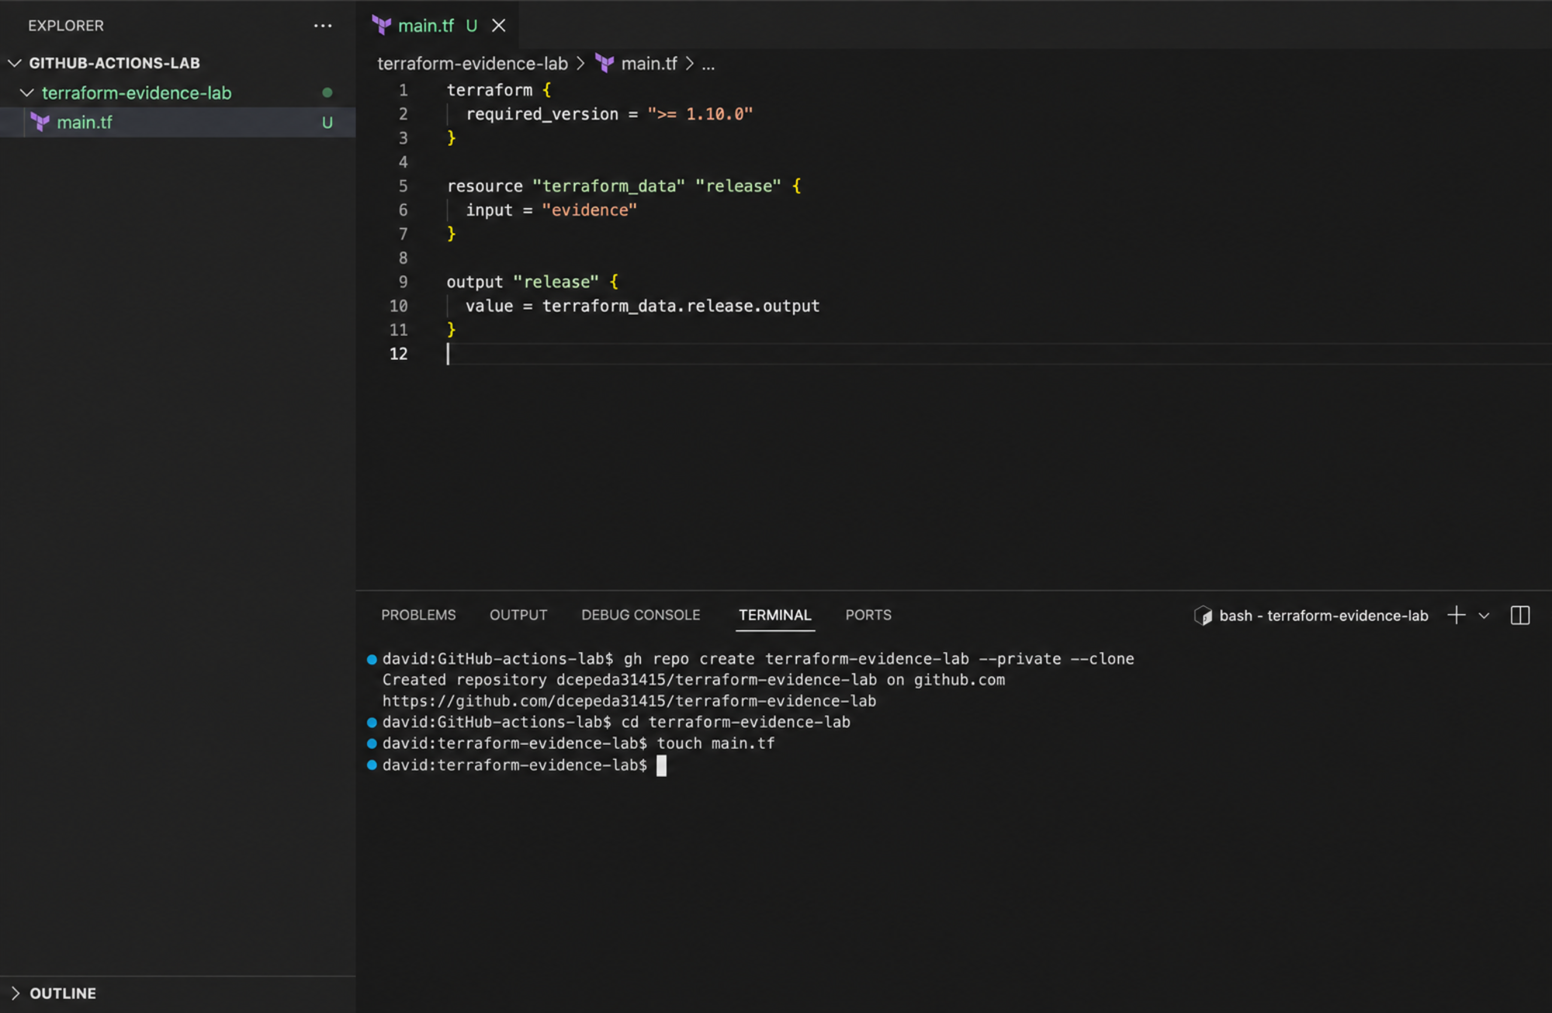Click green modified dot on terraform-evidence-lab folder

327,93
